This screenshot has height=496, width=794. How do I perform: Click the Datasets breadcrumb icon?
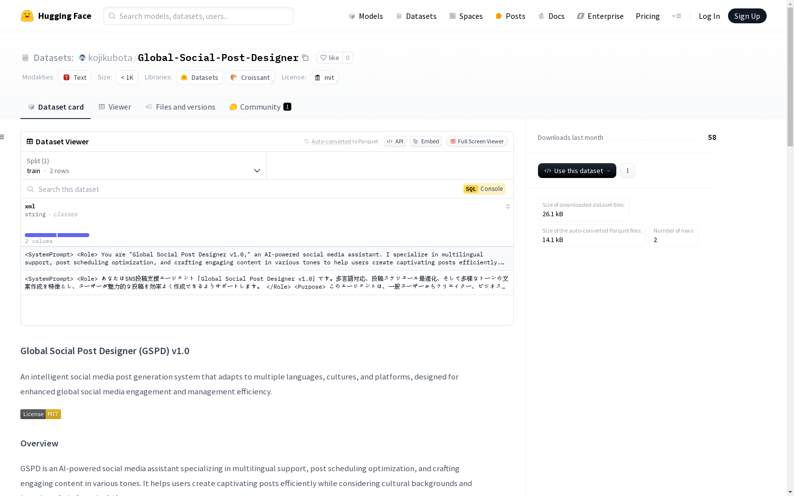(x=25, y=58)
